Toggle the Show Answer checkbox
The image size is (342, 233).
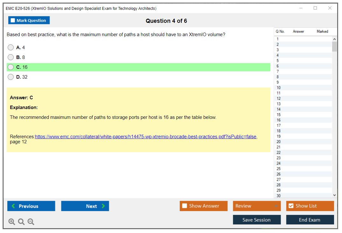[185, 206]
